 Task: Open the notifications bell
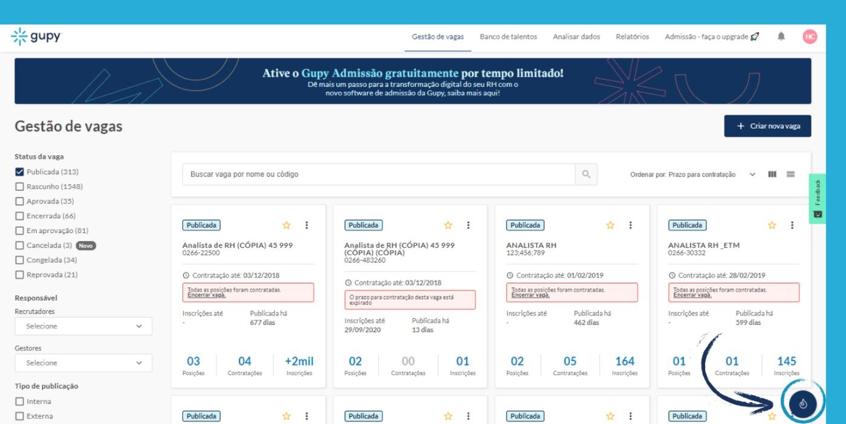(x=781, y=36)
